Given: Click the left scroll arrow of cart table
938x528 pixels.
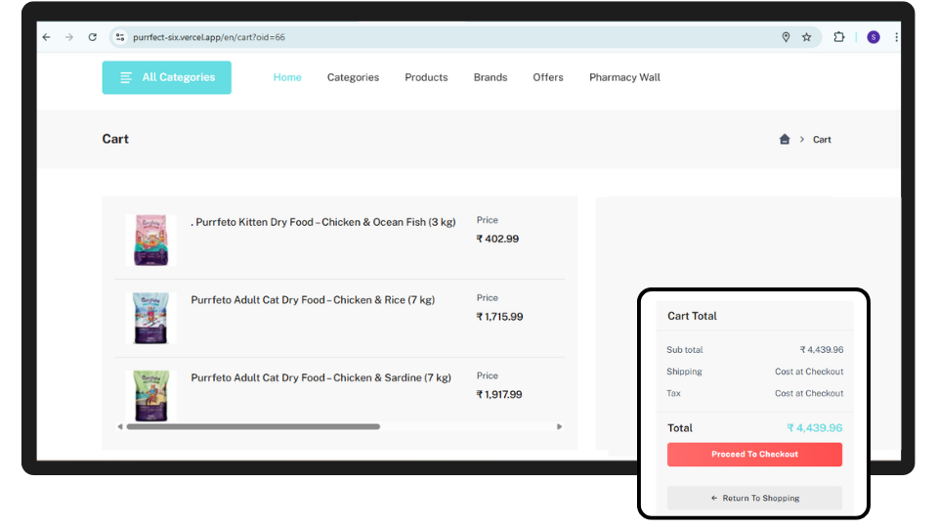Looking at the screenshot, I should click(120, 427).
